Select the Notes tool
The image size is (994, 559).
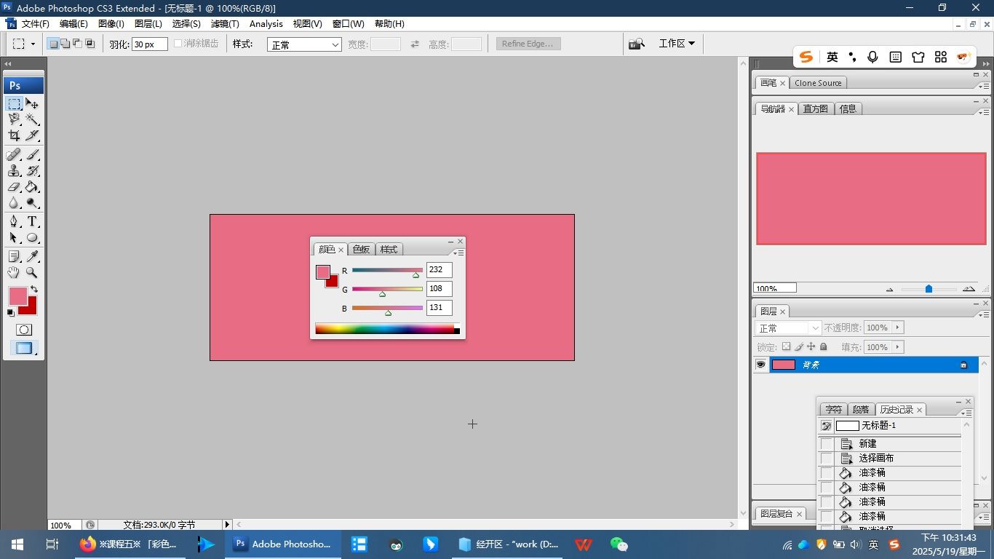point(15,256)
